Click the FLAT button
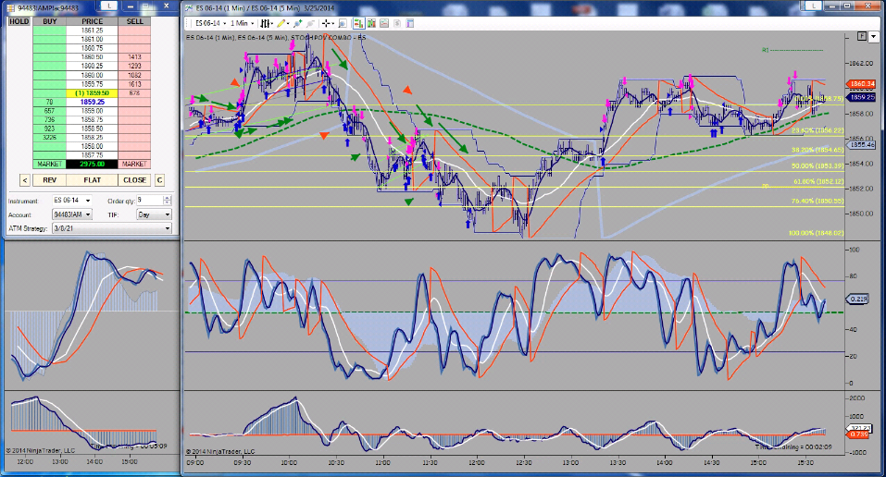Viewport: 886px width, 477px height. [x=92, y=180]
